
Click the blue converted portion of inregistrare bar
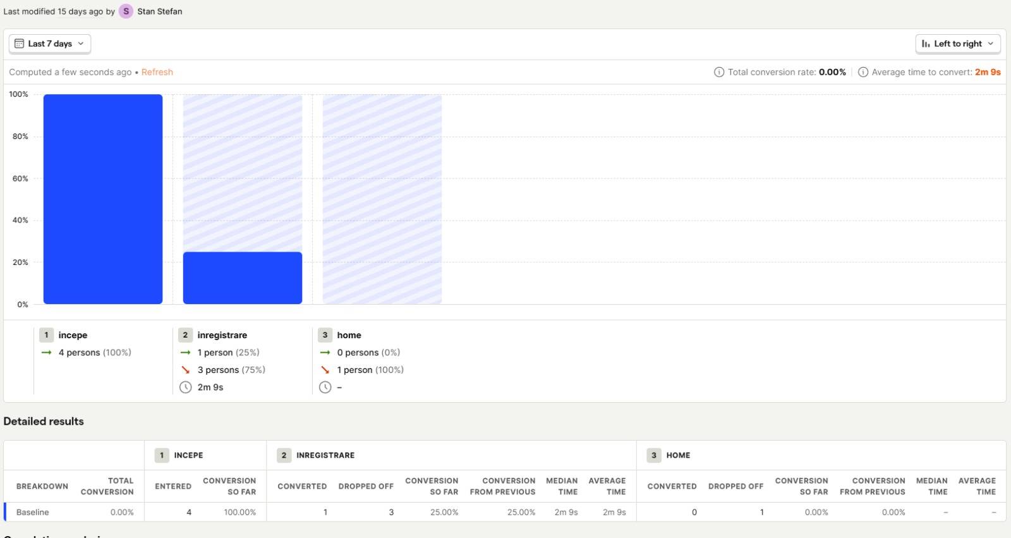tap(243, 278)
